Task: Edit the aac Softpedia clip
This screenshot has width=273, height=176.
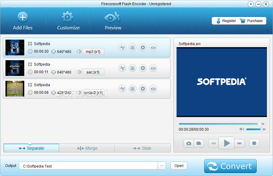Action: pyautogui.click(x=133, y=68)
